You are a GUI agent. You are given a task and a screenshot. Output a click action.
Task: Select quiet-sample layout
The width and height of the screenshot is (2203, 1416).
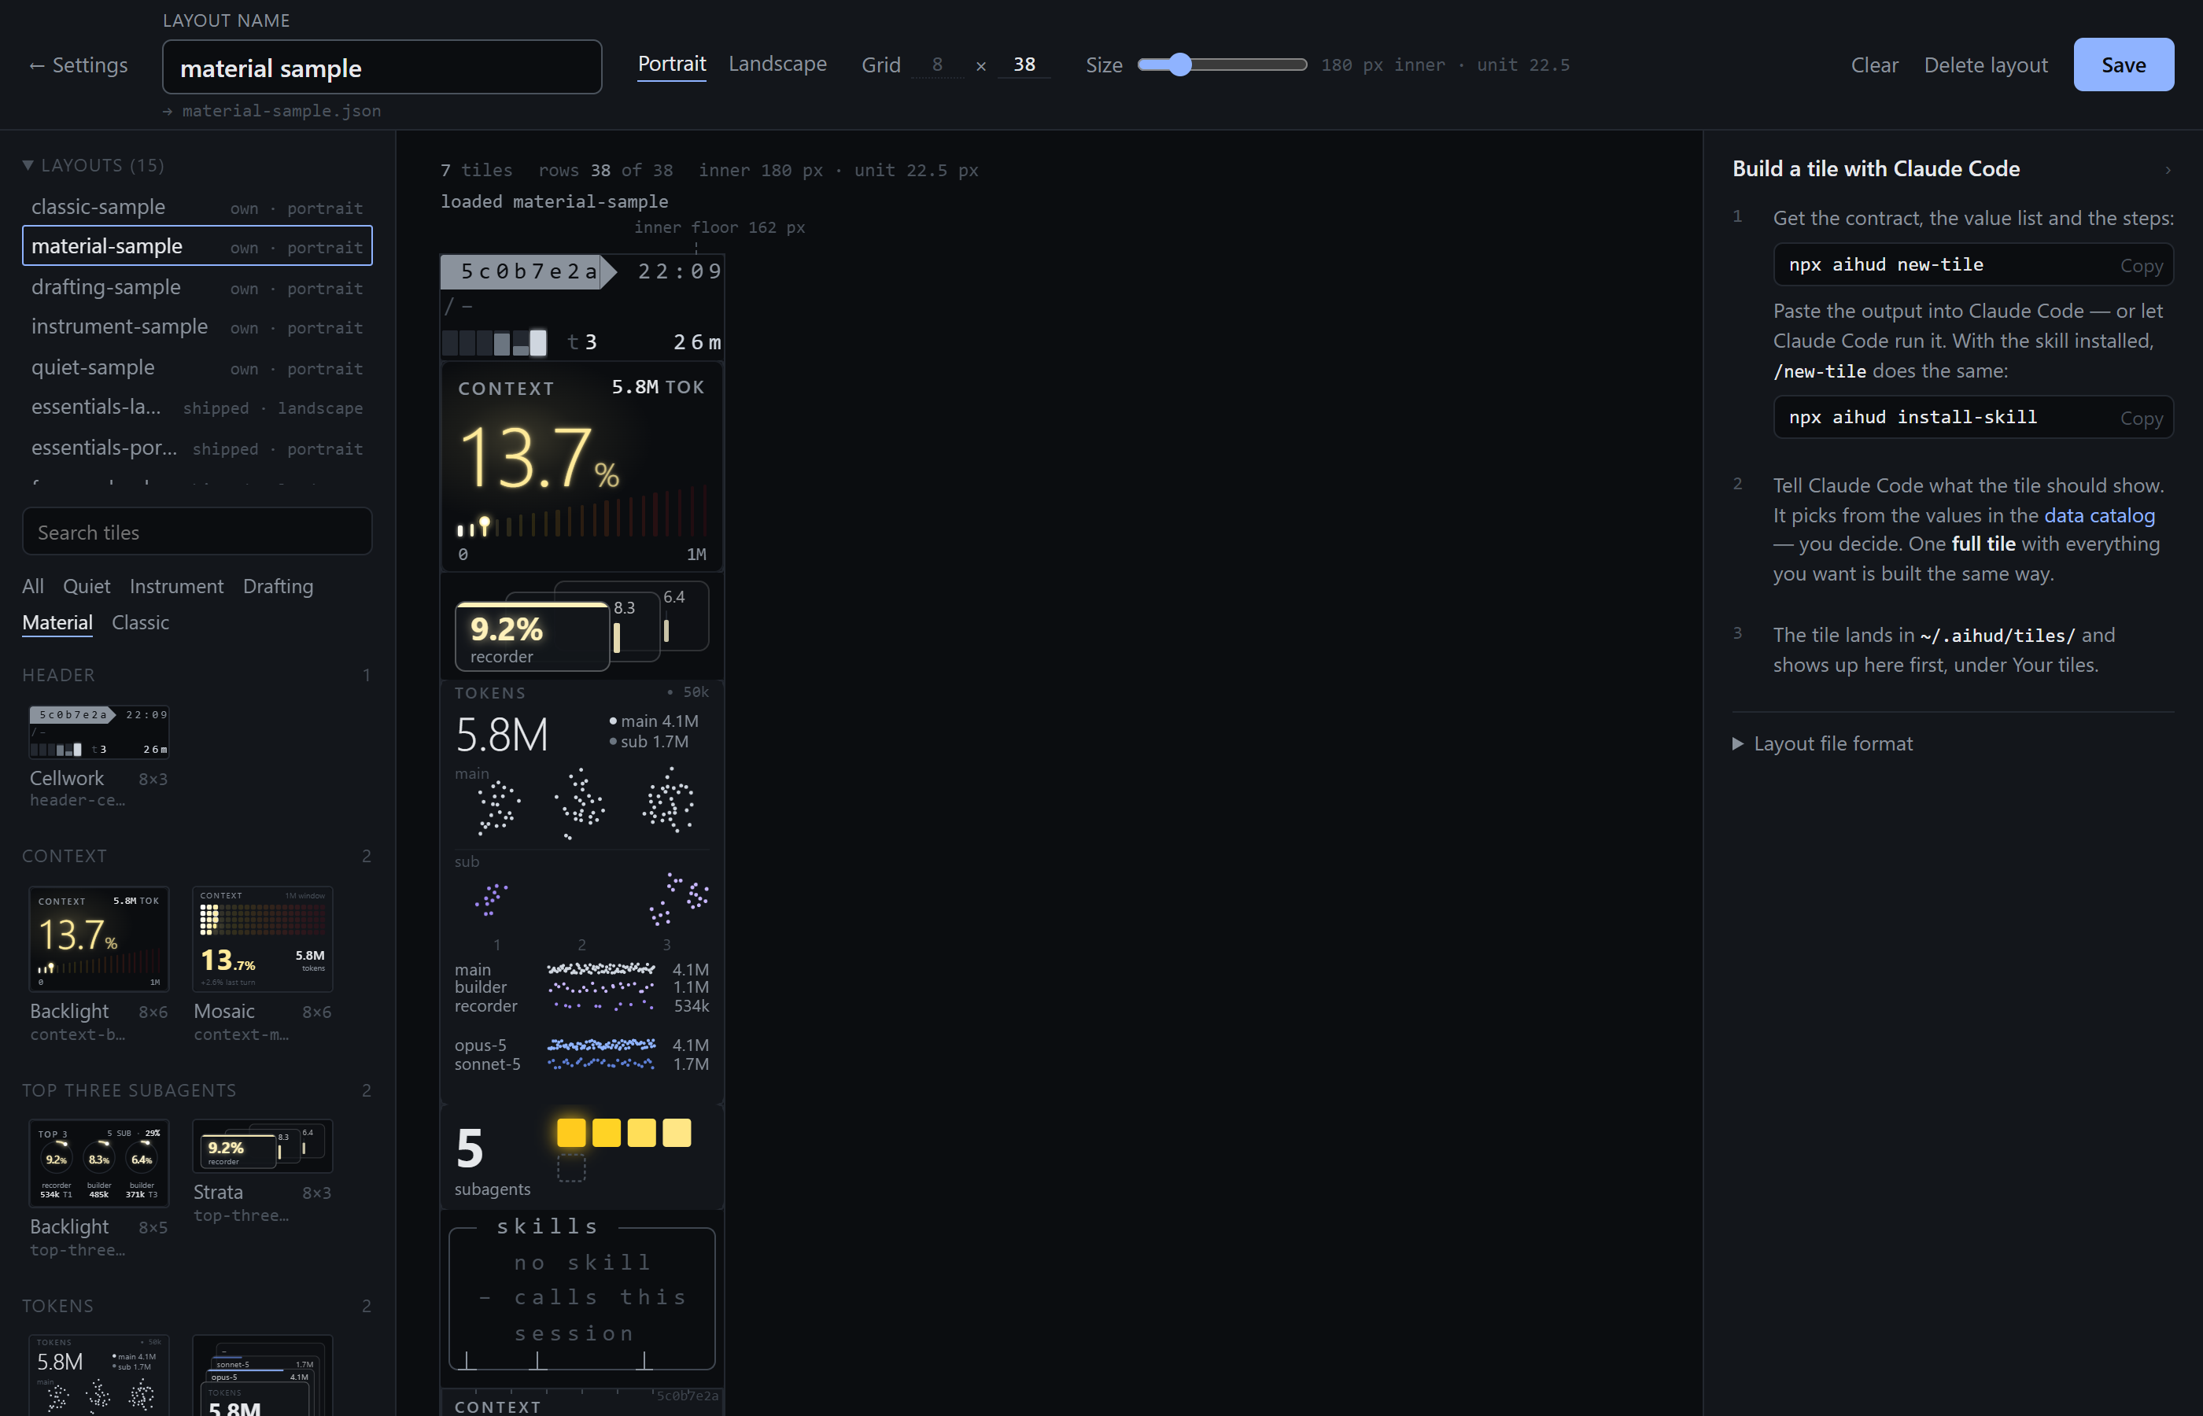[x=197, y=368]
